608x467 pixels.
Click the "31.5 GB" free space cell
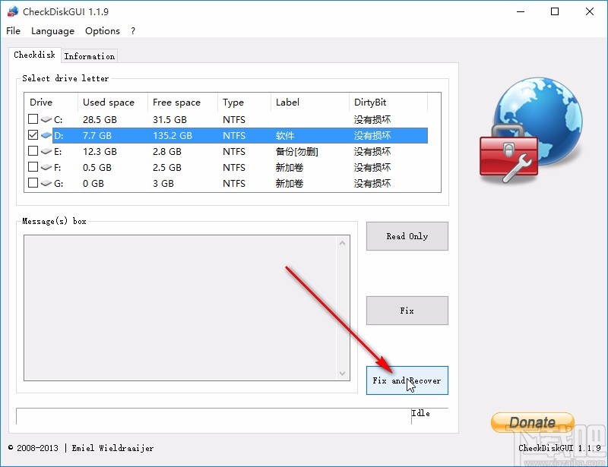(169, 119)
